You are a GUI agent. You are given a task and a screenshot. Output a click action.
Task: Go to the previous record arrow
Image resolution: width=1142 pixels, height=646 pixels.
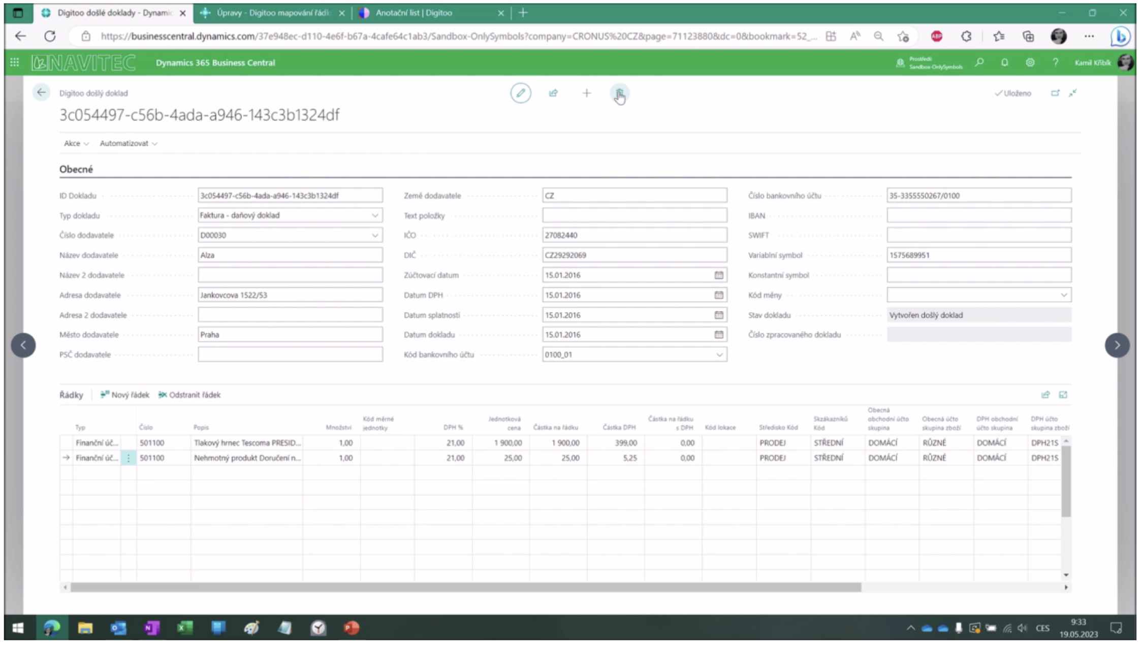click(23, 345)
